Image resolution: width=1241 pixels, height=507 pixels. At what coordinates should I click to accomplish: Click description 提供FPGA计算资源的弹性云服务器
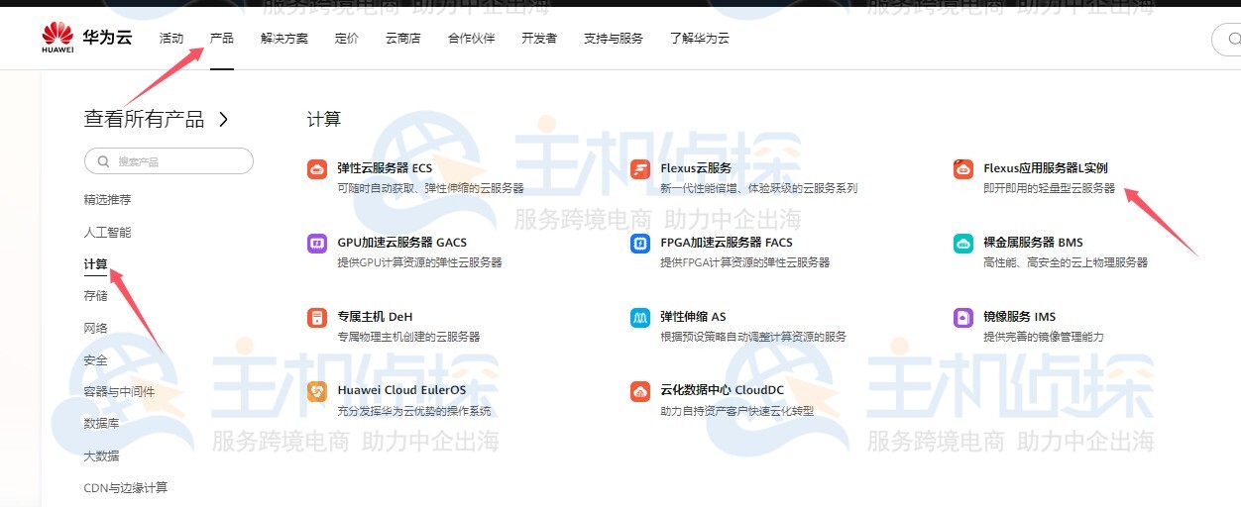(x=744, y=262)
